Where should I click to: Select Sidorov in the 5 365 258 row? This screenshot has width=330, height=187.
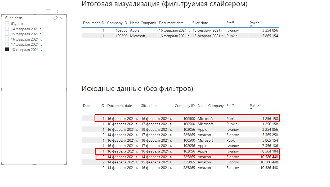point(232,135)
